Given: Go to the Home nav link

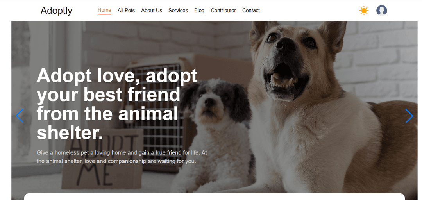Looking at the screenshot, I should pyautogui.click(x=104, y=10).
